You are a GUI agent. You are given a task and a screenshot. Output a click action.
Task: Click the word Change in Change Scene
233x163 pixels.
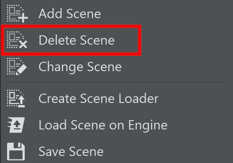tap(60, 68)
